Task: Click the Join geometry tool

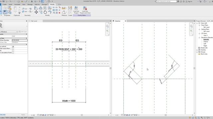Action: click(x=24, y=12)
